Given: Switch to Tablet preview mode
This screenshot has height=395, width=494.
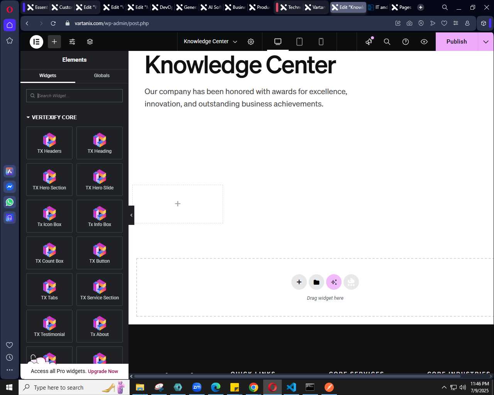Looking at the screenshot, I should 299,42.
